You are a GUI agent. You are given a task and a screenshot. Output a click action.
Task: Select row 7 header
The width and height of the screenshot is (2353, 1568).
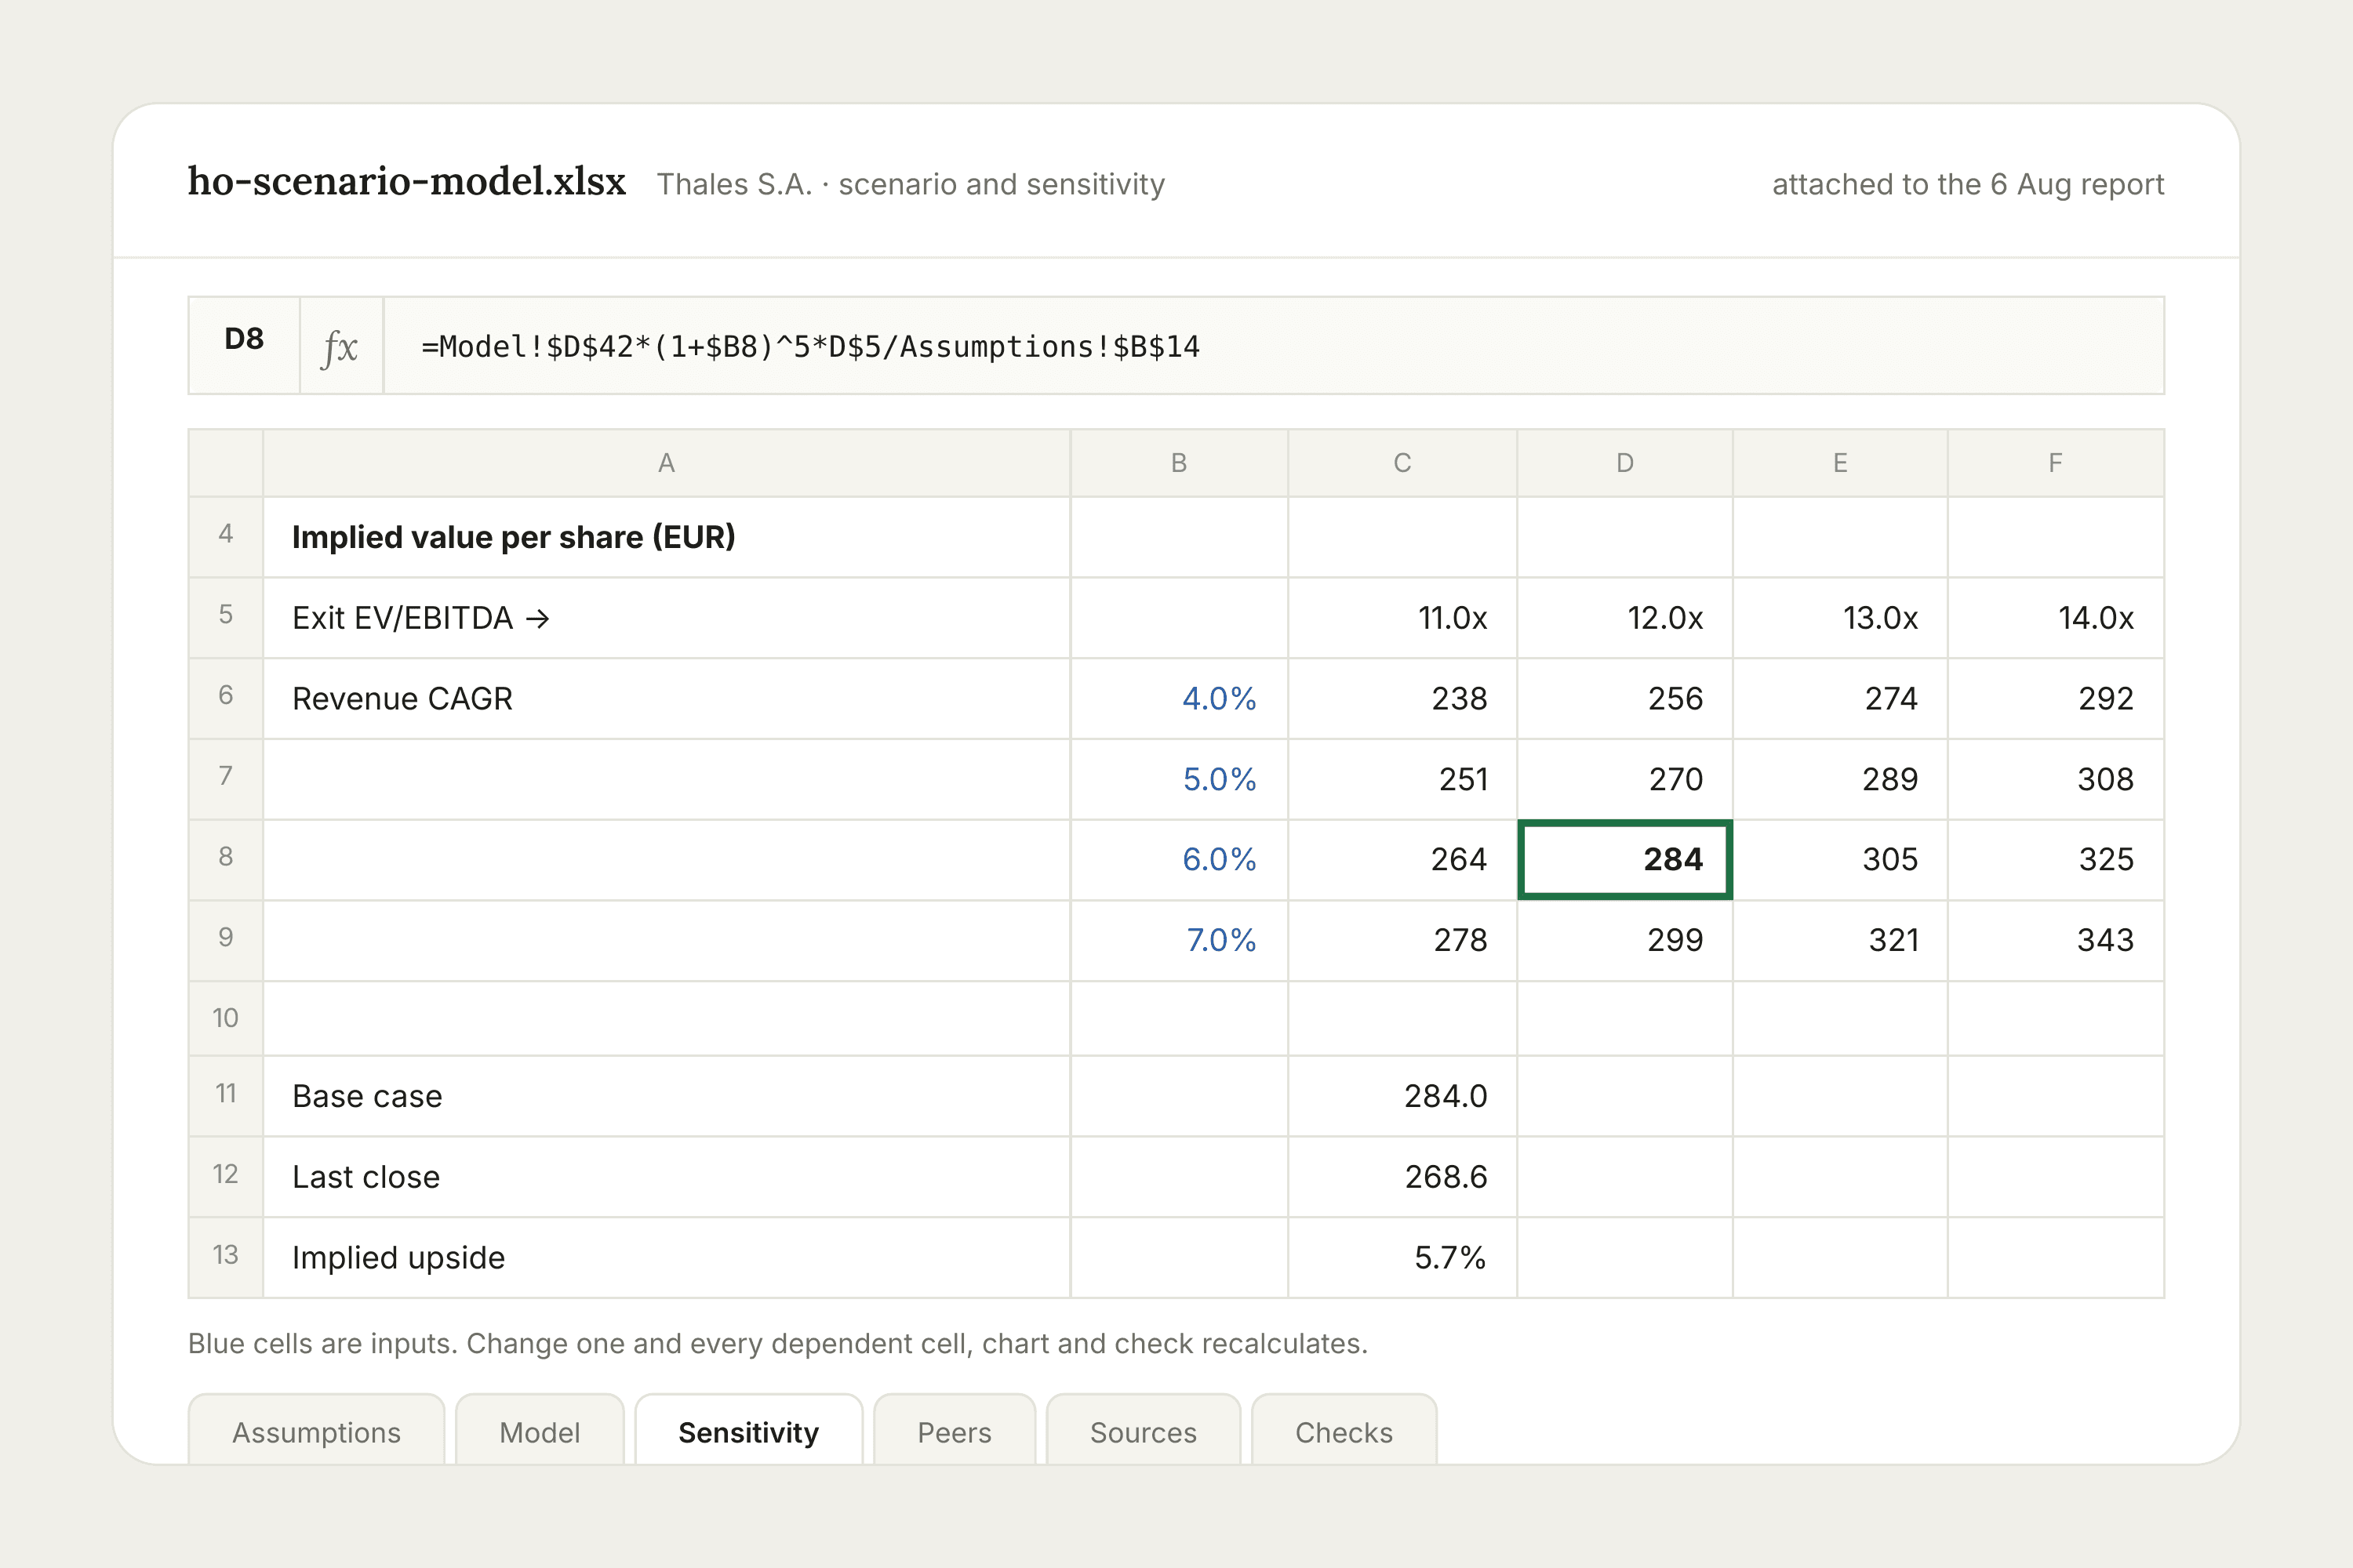(x=226, y=779)
